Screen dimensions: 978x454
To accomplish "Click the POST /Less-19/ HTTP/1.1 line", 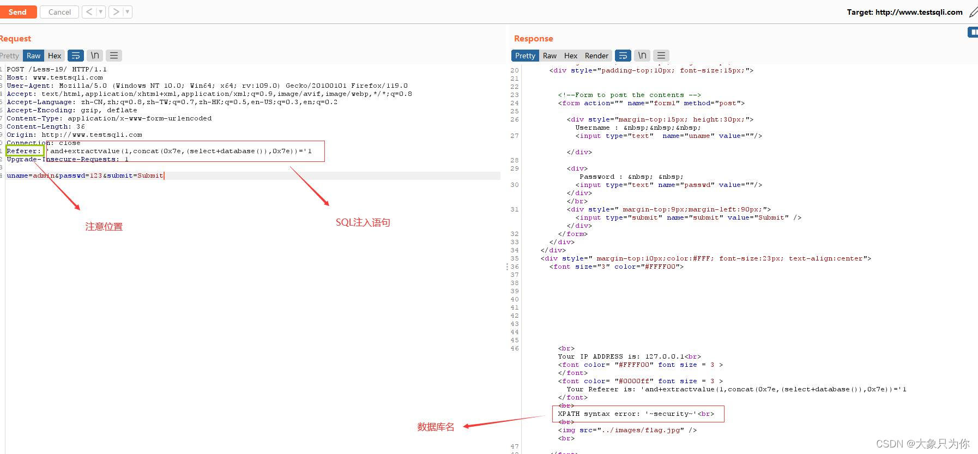I will pos(57,69).
